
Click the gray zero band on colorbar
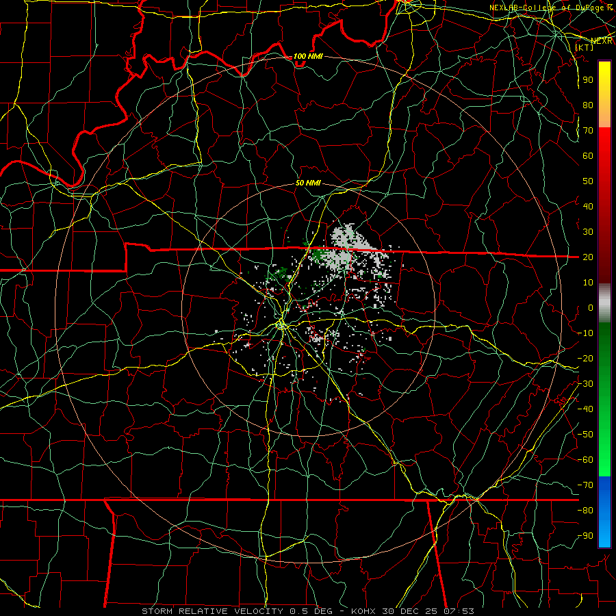tap(604, 303)
